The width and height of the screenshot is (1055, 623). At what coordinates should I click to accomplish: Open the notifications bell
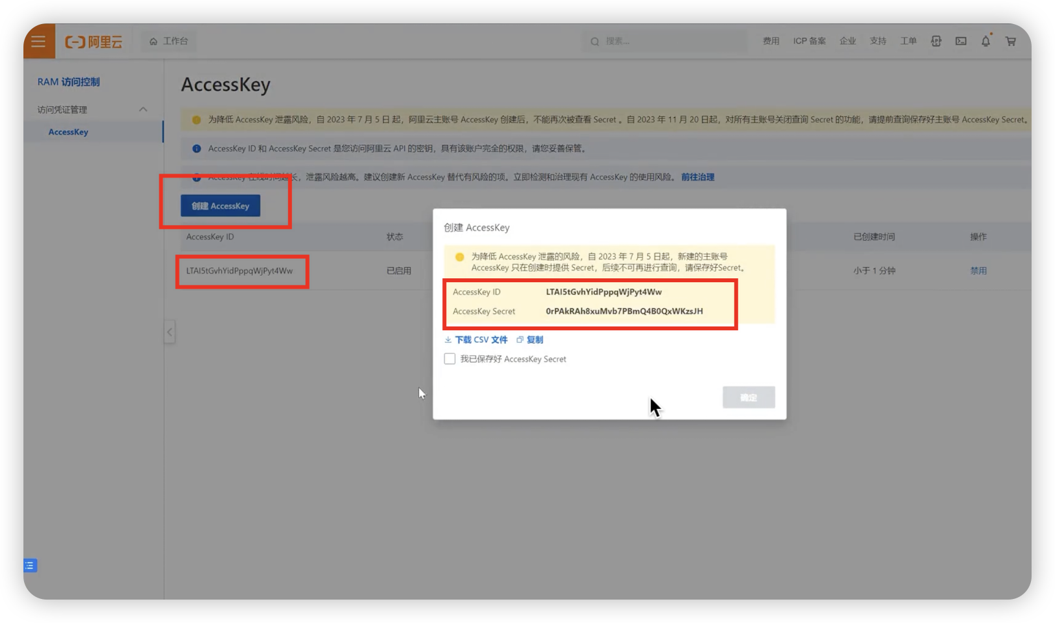coord(985,41)
